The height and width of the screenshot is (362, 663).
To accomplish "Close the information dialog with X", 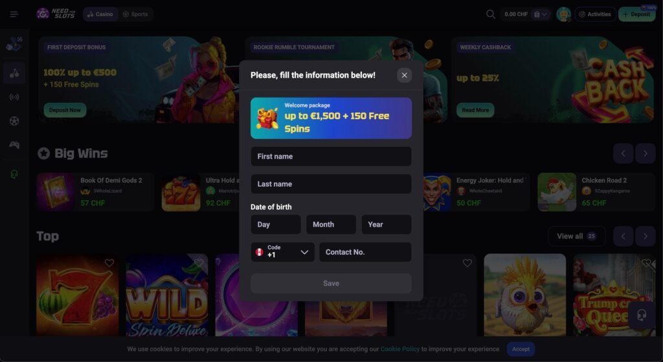I will click(x=404, y=75).
